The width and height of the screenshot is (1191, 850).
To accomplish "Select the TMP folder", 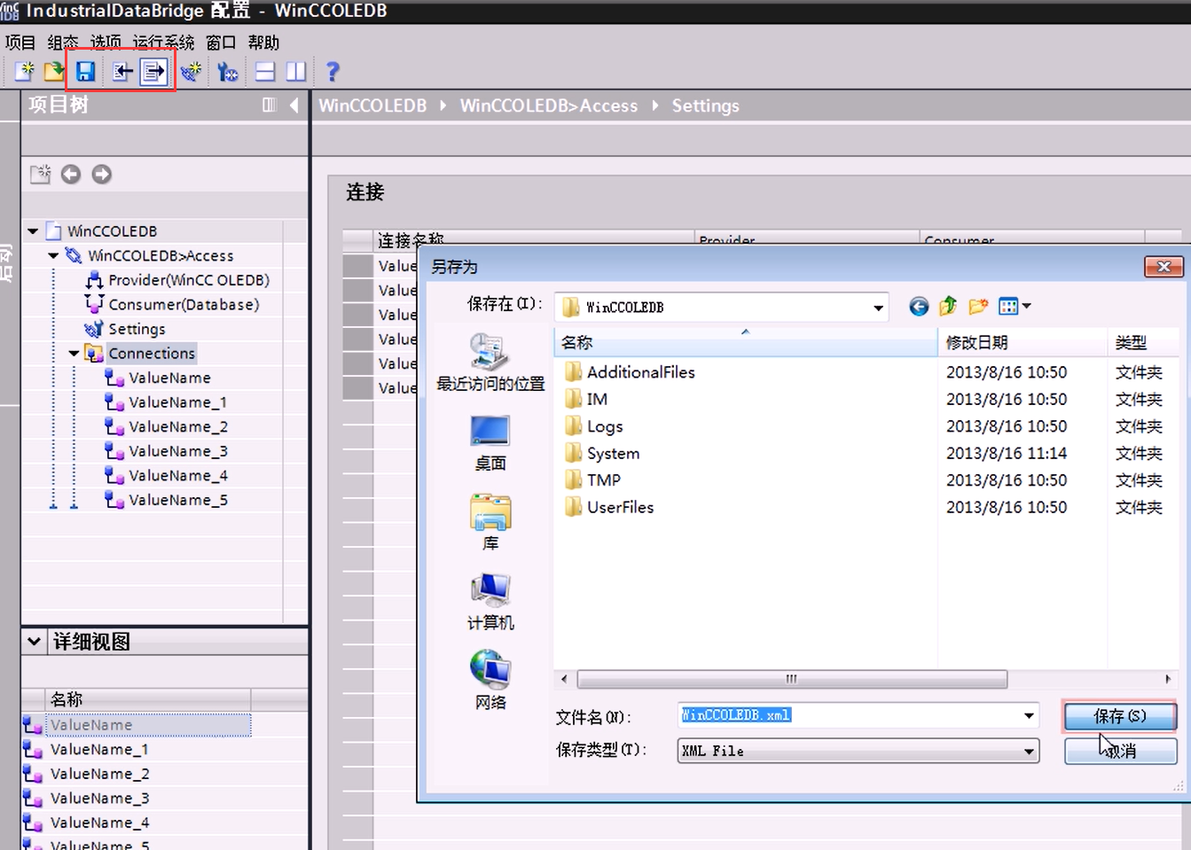I will (593, 480).
